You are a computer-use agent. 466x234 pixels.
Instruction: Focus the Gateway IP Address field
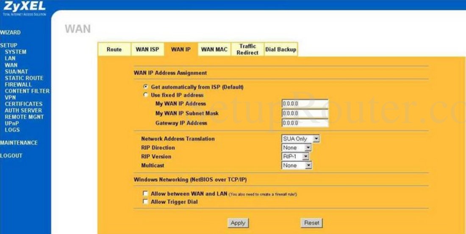click(x=305, y=123)
